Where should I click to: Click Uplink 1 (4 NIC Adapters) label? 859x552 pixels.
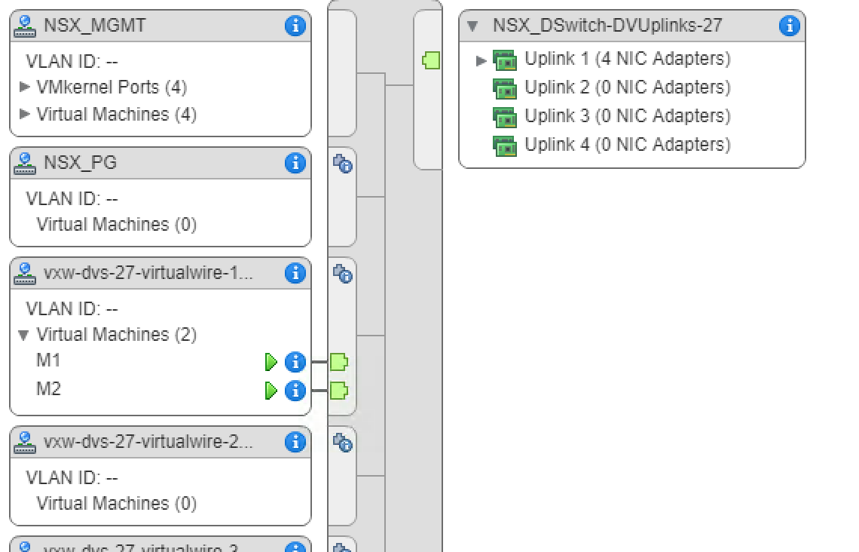pyautogui.click(x=628, y=59)
